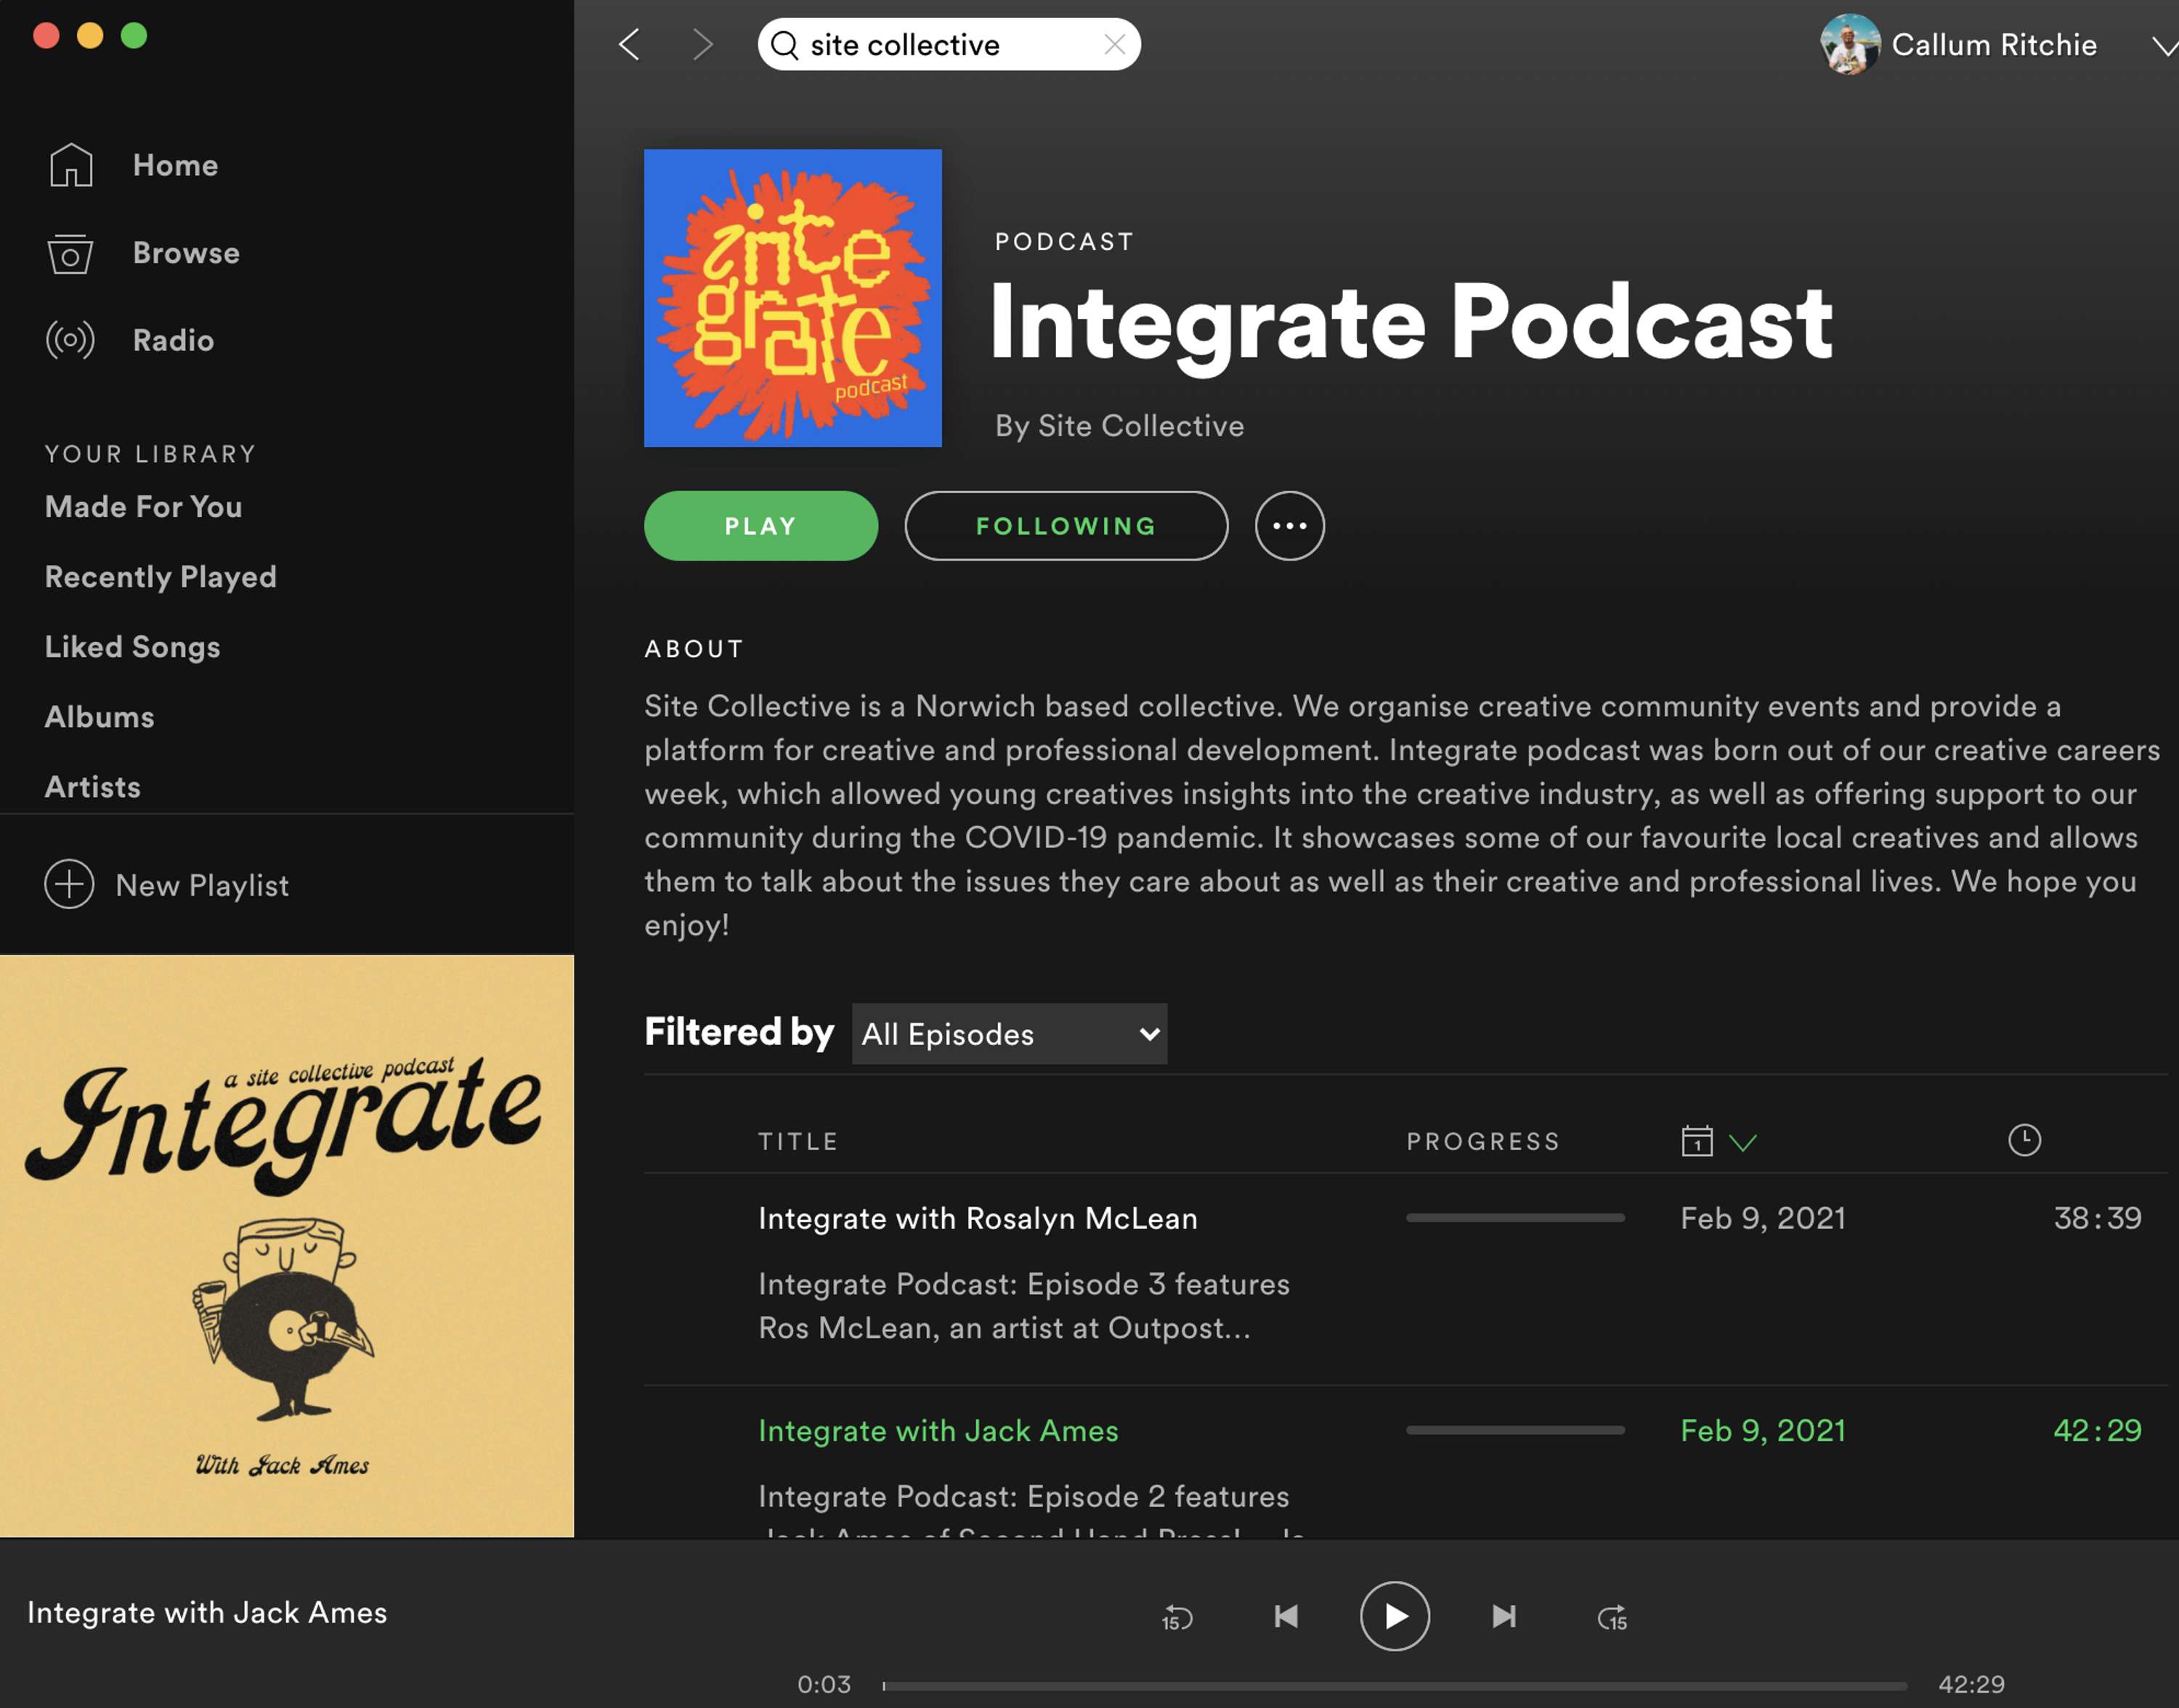Click the New Playlist plus icon
The image size is (2179, 1708).
click(69, 884)
